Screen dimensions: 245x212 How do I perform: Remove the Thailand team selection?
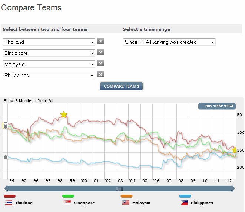click(x=100, y=41)
